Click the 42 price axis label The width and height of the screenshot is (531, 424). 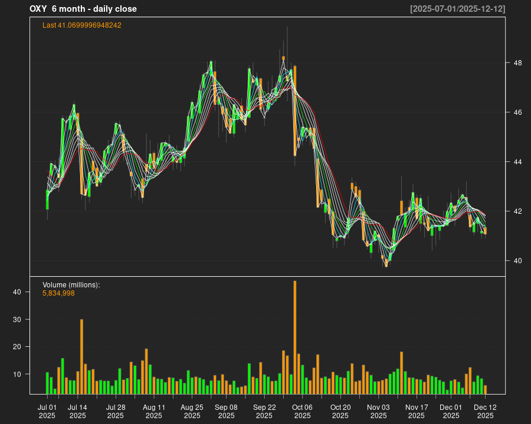point(517,211)
